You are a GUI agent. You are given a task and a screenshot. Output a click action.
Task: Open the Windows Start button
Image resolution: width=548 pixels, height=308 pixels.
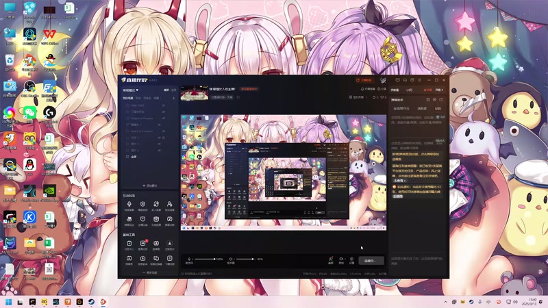[9, 302]
